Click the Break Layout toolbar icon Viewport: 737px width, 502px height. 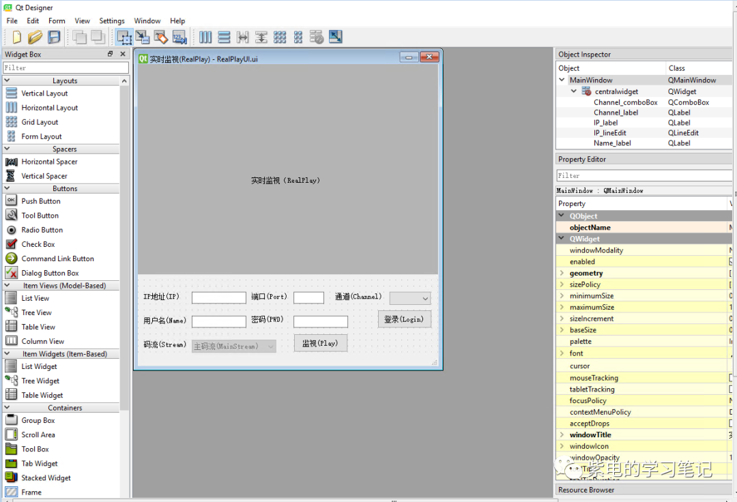tap(317, 37)
